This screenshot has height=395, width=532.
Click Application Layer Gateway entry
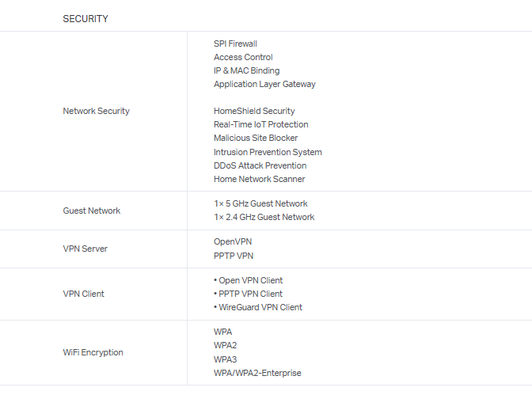pyautogui.click(x=264, y=84)
